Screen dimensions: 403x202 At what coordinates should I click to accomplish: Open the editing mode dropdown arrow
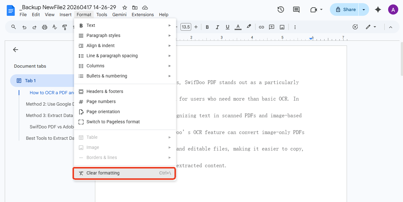375,27
